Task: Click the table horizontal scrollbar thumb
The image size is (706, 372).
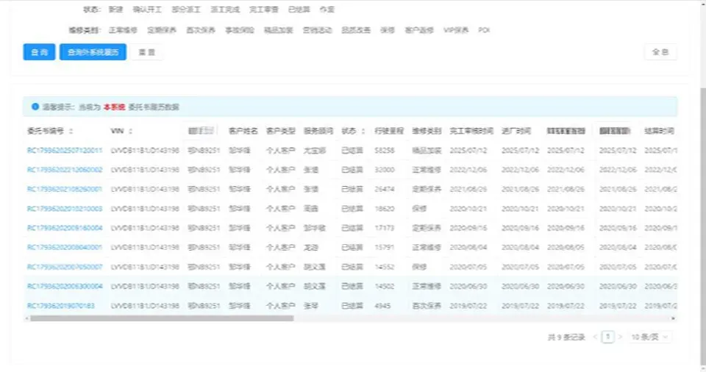Action: click(162, 318)
